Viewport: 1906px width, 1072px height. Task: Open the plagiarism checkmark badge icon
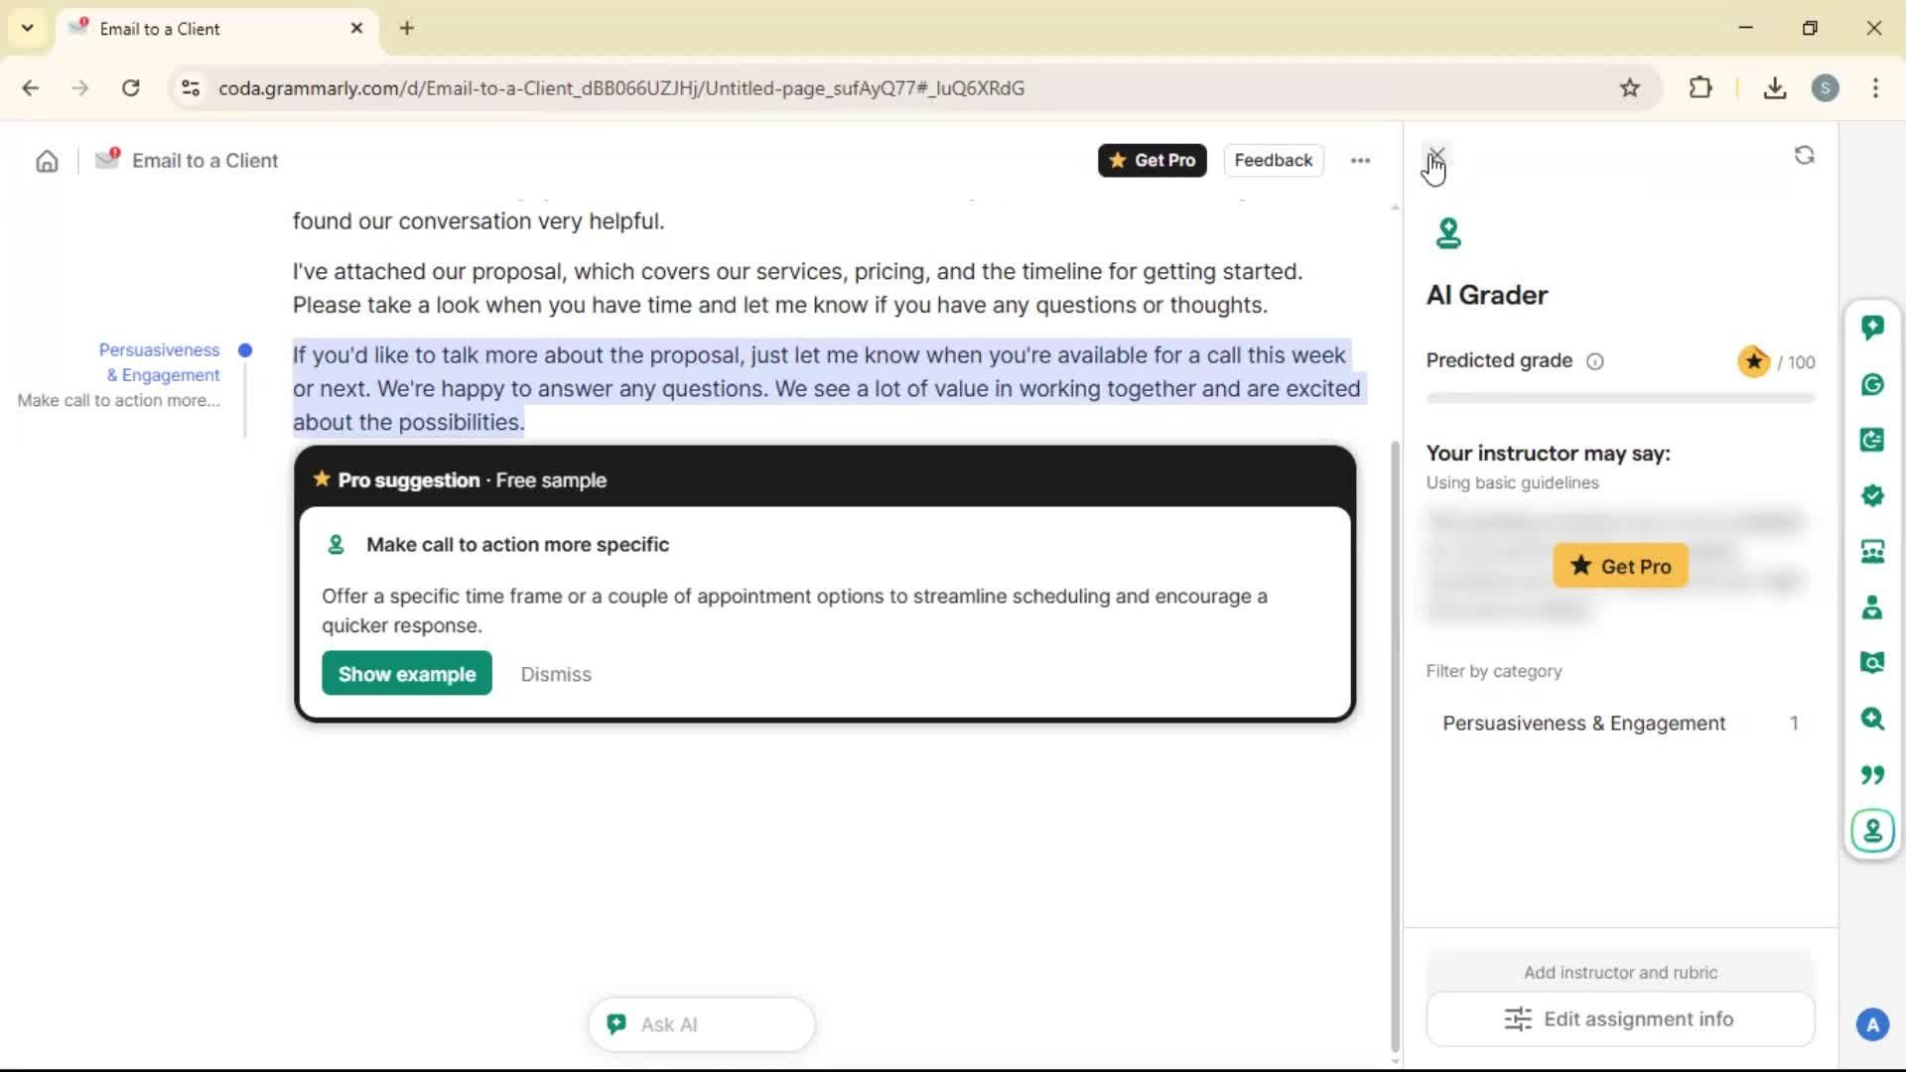coord(1872,495)
